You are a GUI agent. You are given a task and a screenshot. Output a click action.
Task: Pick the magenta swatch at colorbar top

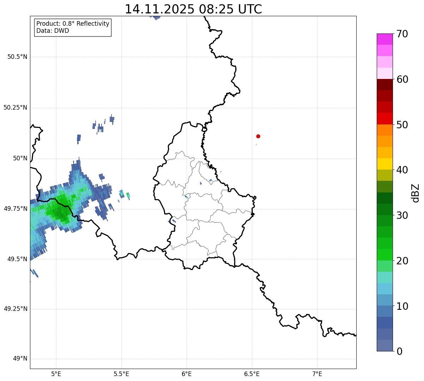(385, 39)
